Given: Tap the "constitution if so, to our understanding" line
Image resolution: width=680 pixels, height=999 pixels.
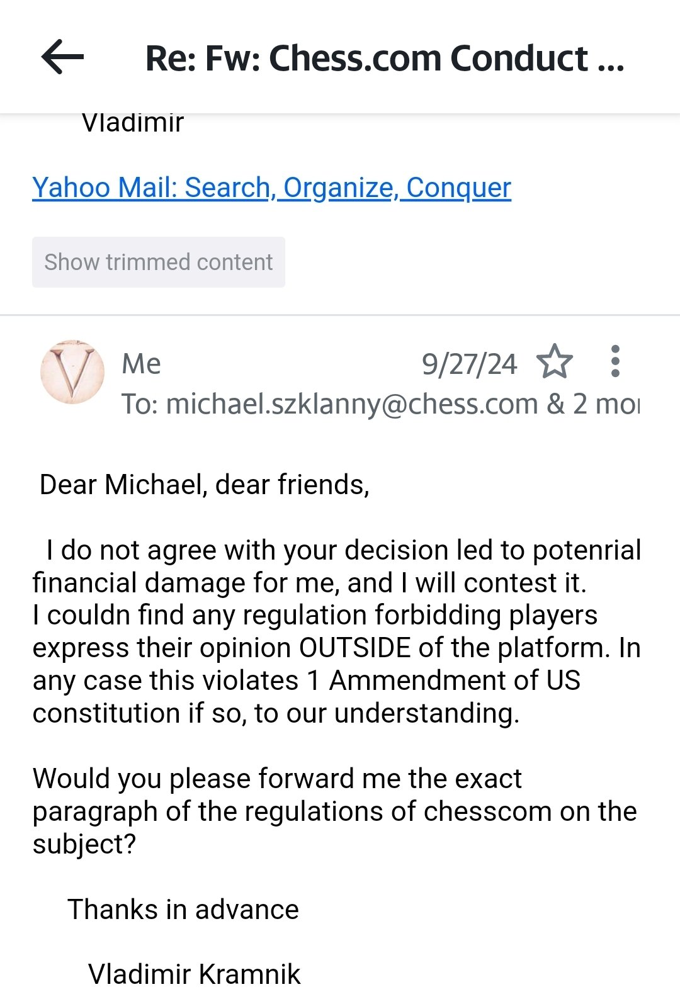Looking at the screenshot, I should [x=276, y=713].
